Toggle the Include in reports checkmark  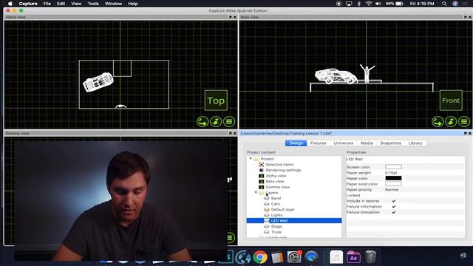[394, 201]
